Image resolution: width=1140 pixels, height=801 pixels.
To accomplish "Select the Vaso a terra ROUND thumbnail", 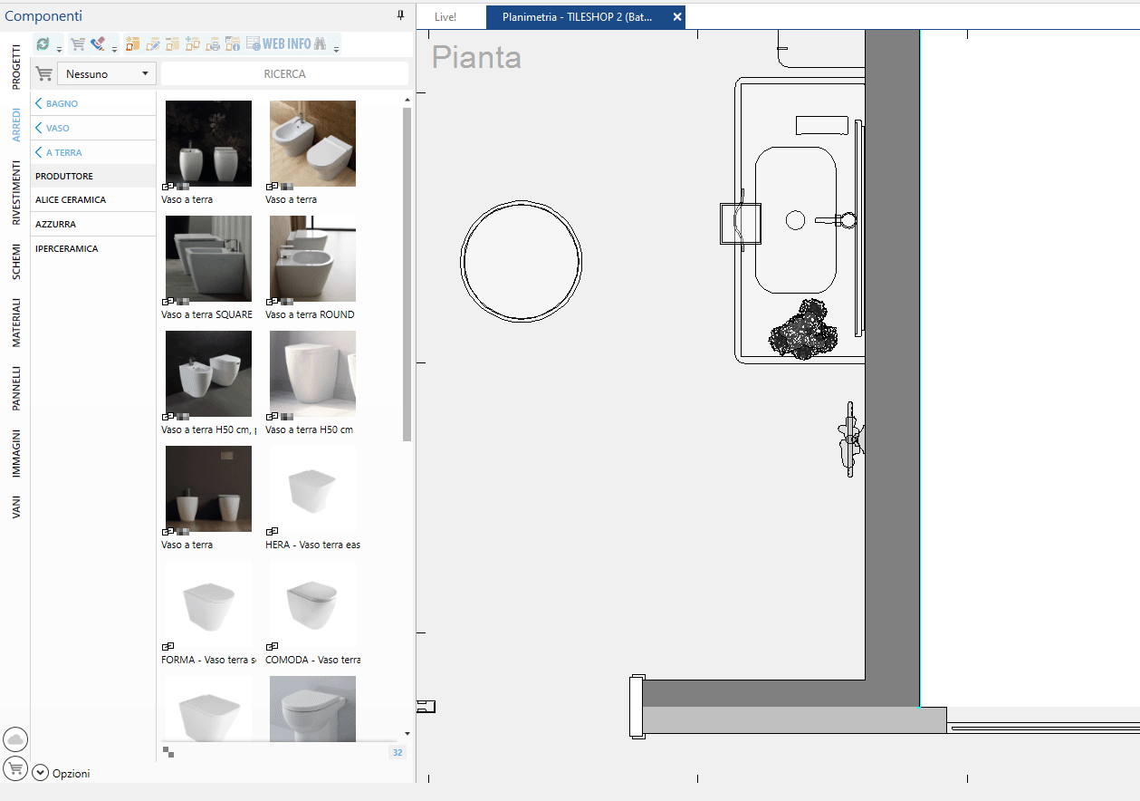I will point(312,258).
